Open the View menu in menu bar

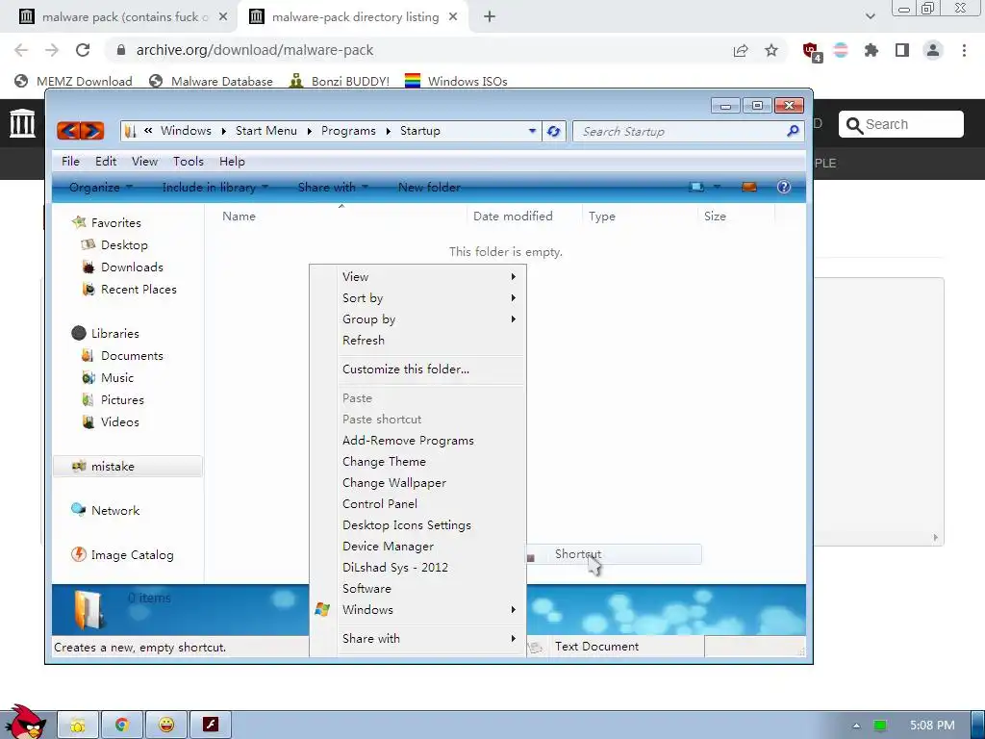pos(144,162)
